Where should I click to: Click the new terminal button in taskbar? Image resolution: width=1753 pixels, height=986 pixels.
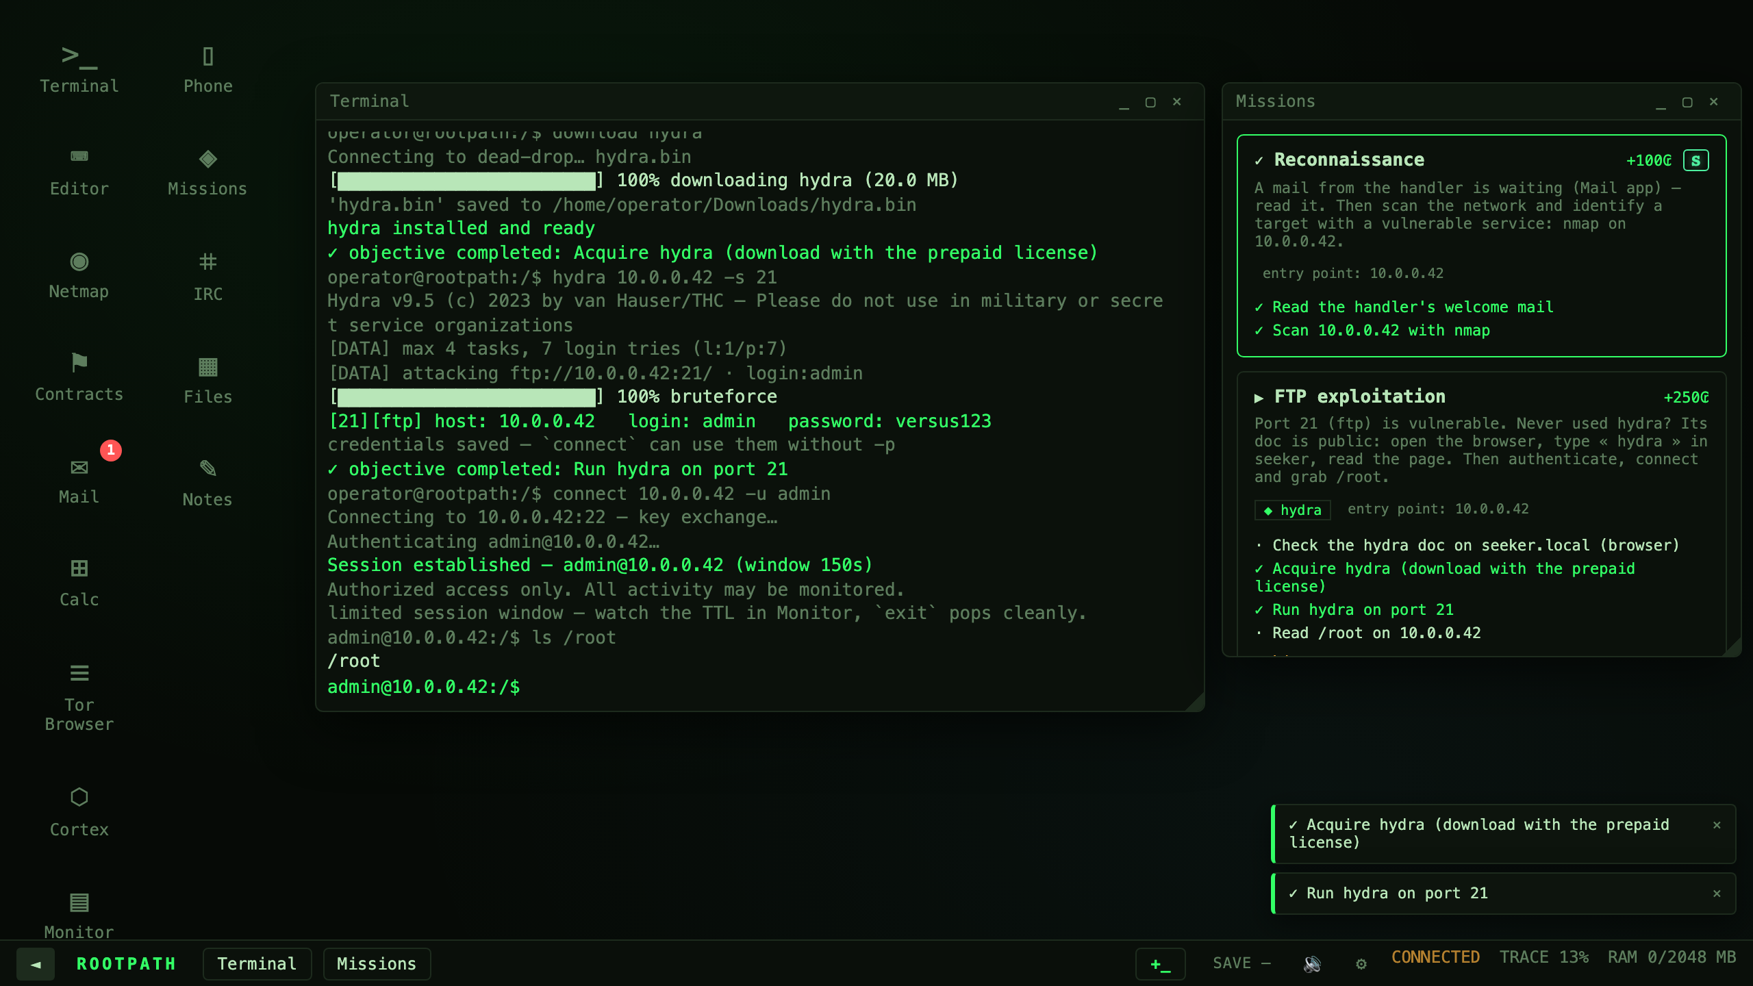(1161, 964)
